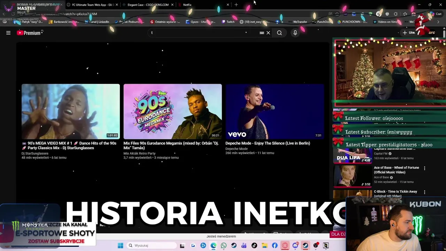Play the Ace of Base sidebar thumbnail
The width and height of the screenshot is (446, 251).
tap(353, 176)
